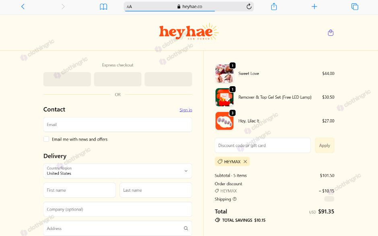The height and width of the screenshot is (236, 378).
Task: Click the Hey, Lilac It product name
Action: tap(249, 121)
